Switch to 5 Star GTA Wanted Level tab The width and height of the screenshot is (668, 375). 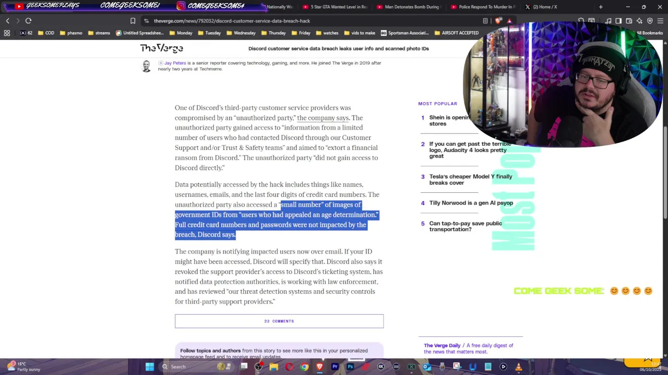pyautogui.click(x=335, y=7)
